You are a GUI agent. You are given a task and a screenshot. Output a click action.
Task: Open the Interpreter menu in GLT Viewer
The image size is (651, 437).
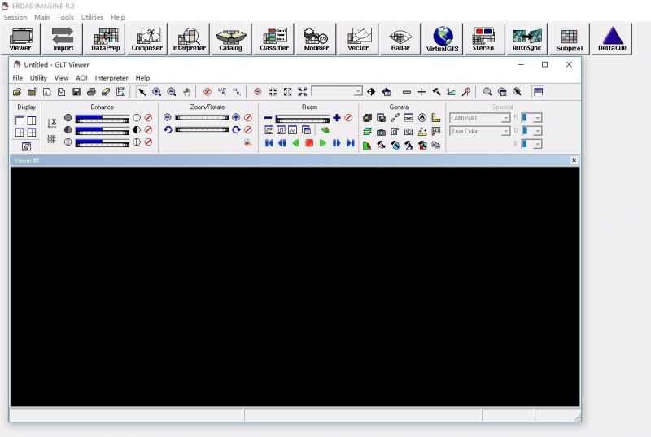(111, 78)
